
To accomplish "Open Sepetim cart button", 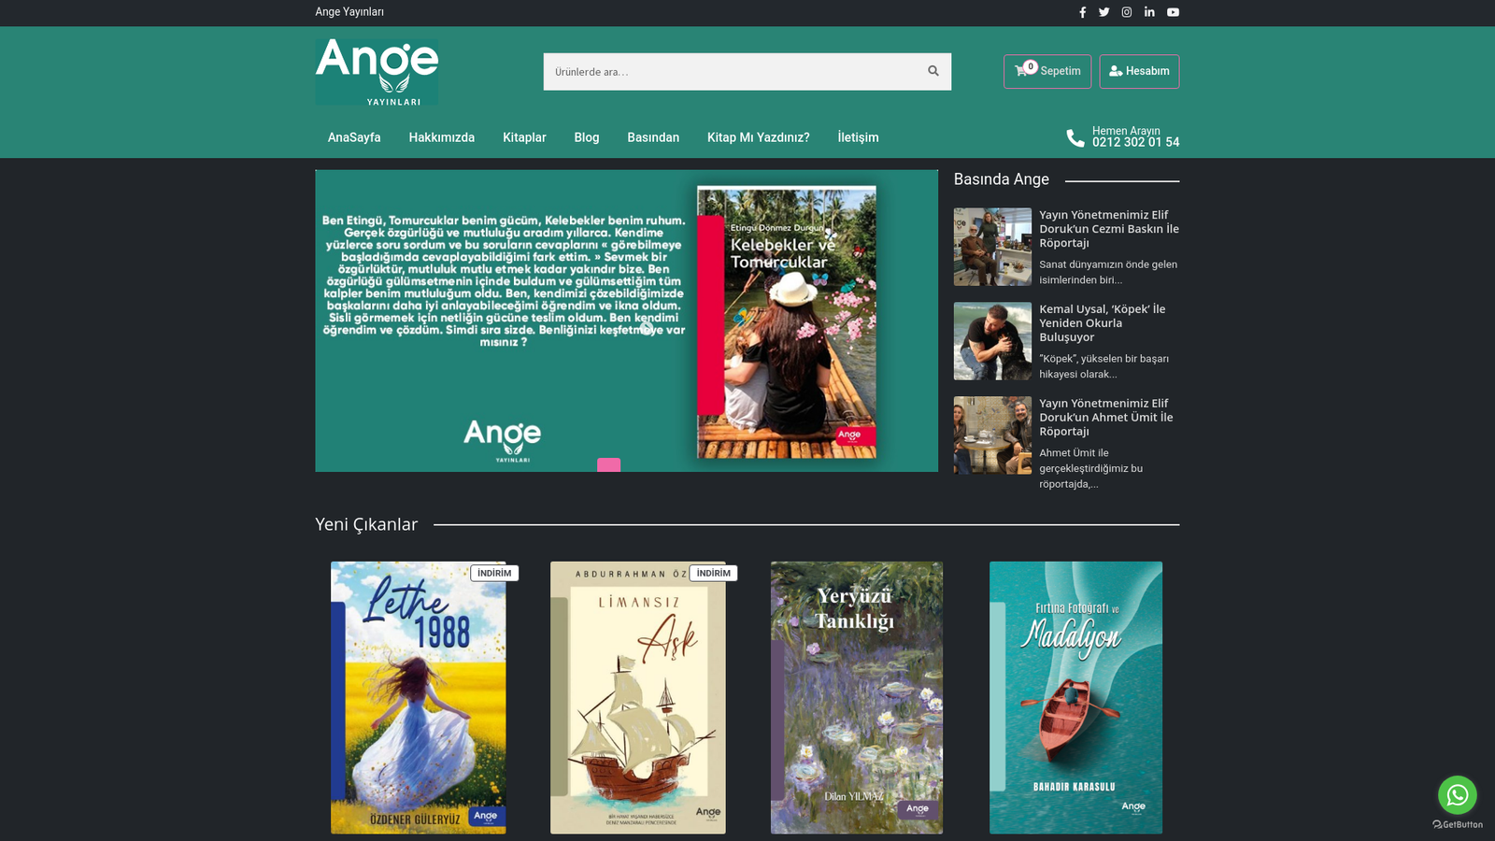I will pyautogui.click(x=1047, y=71).
